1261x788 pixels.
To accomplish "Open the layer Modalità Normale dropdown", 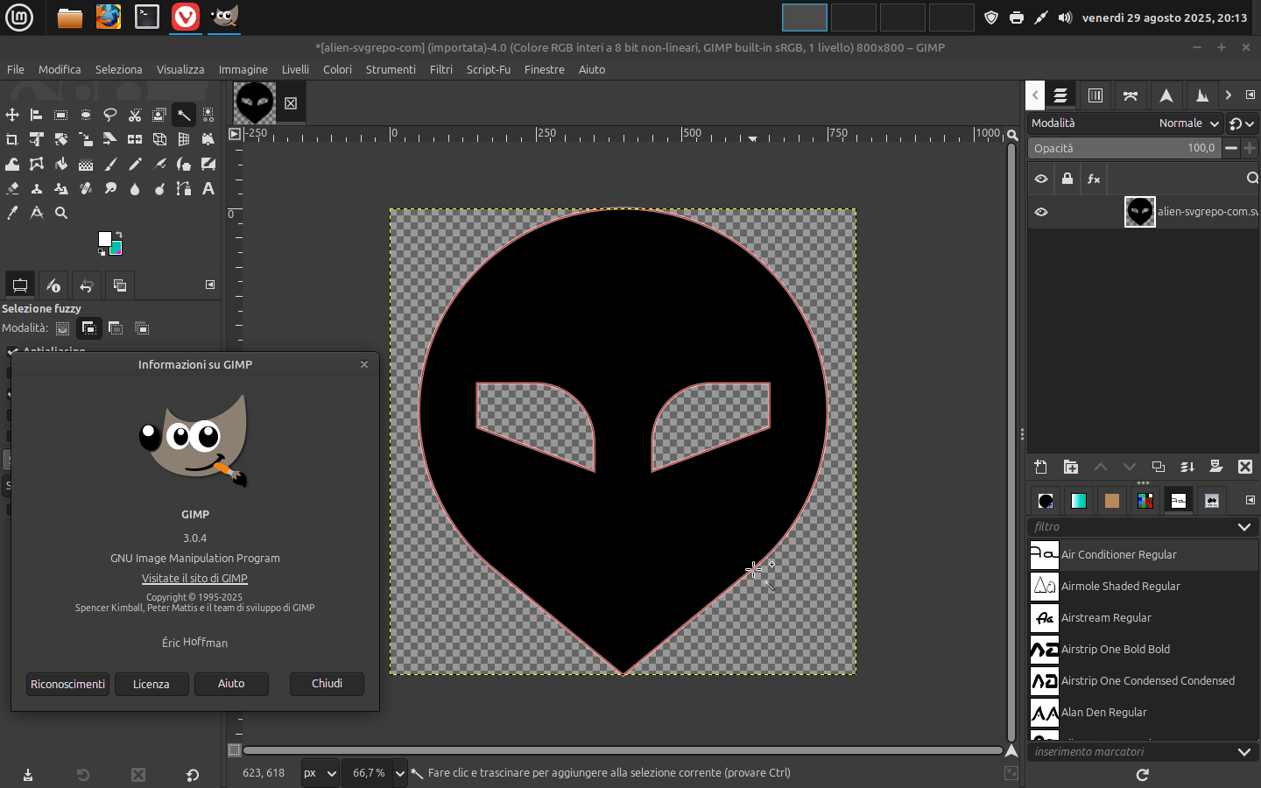I will click(x=1188, y=123).
